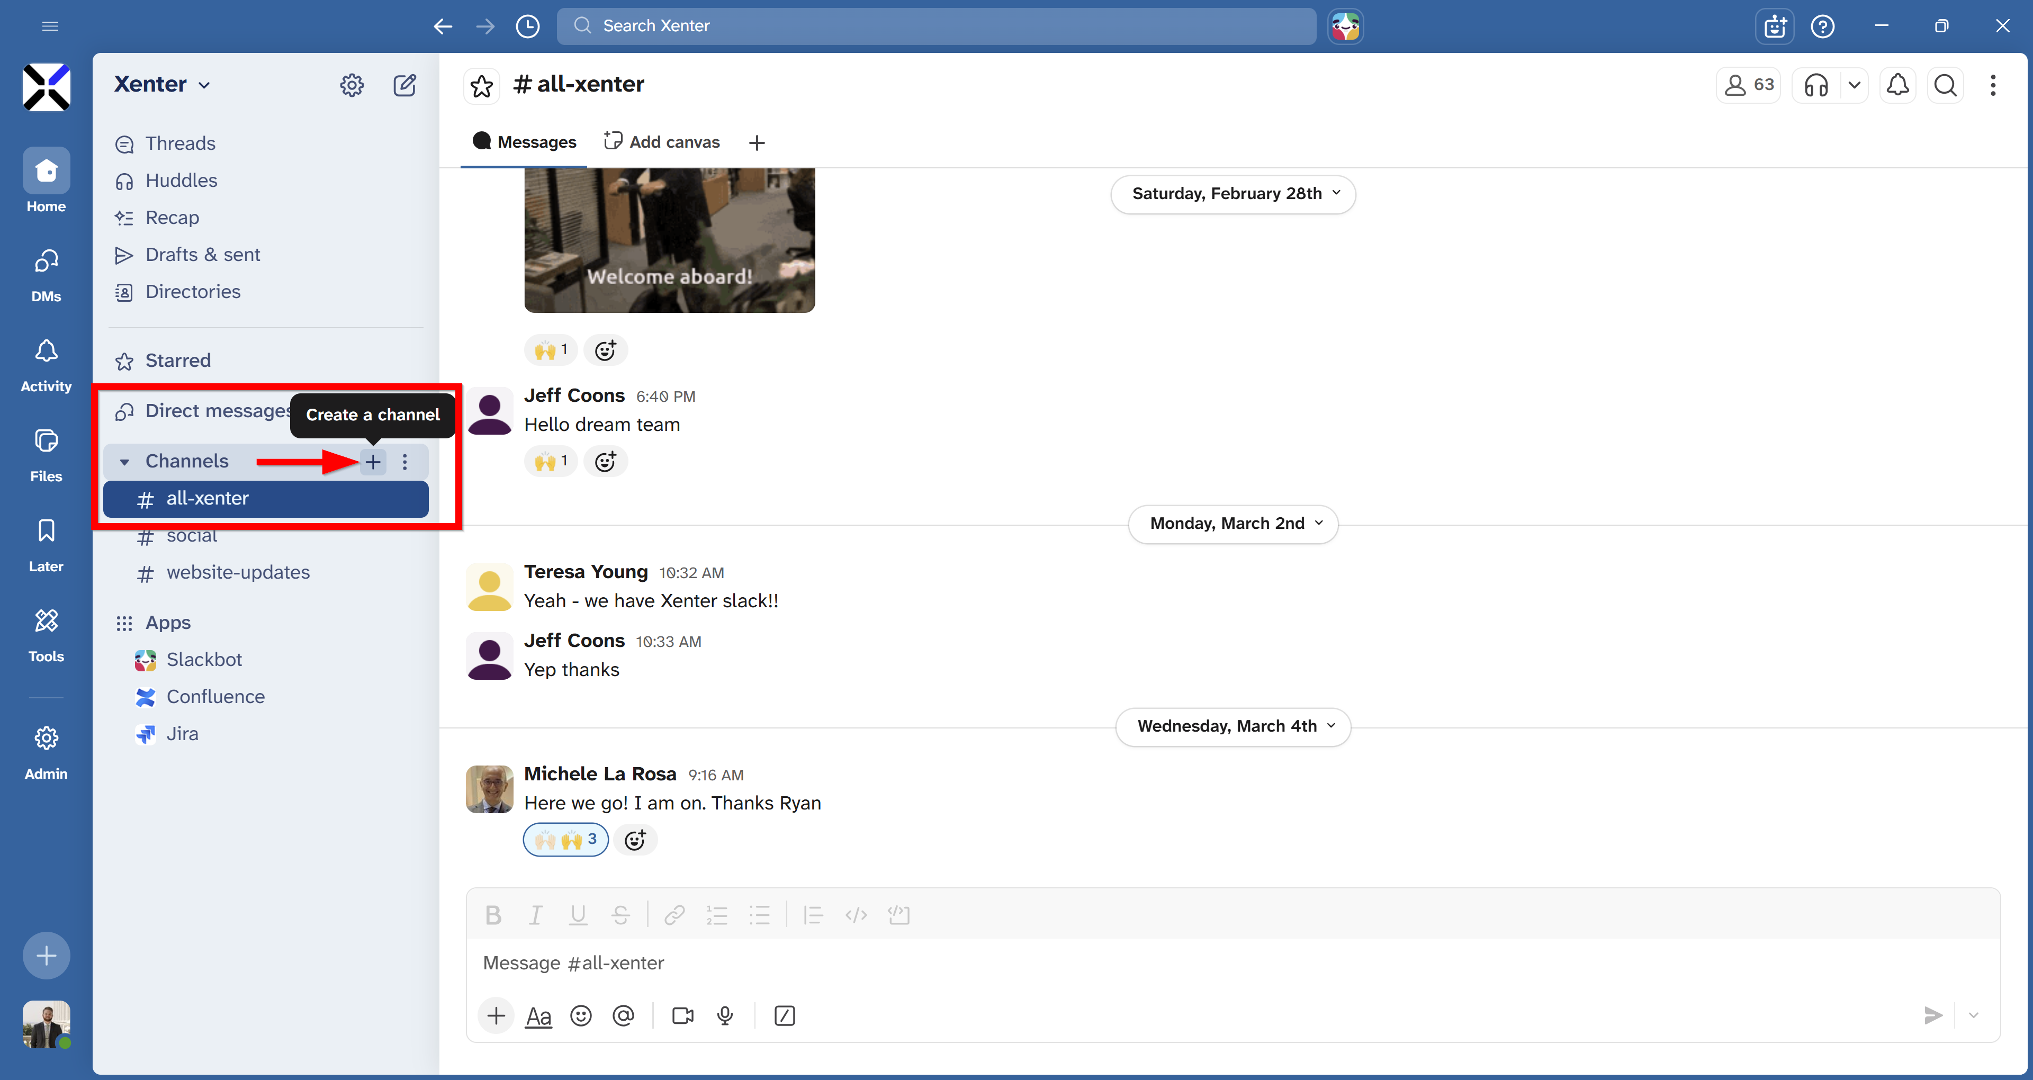Record a video clip with camera icon
Image resolution: width=2033 pixels, height=1080 pixels.
click(x=682, y=1016)
